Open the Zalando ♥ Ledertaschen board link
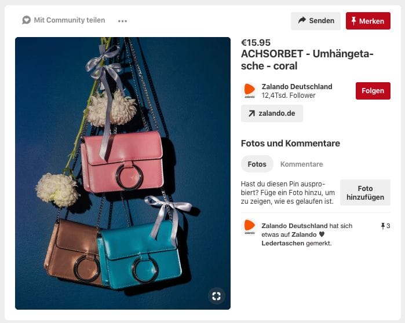Screen dimensions: 405x323 tap(293, 239)
